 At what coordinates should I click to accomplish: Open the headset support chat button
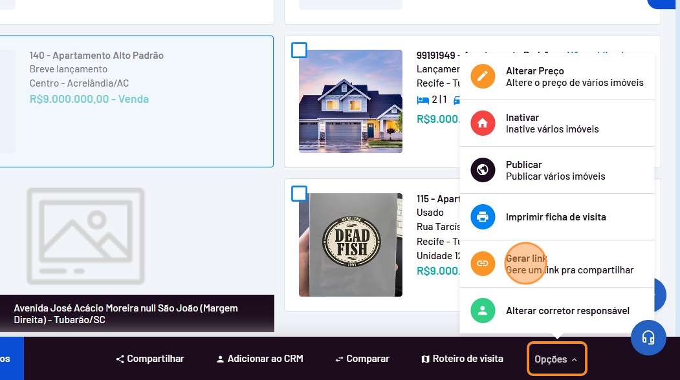[x=648, y=337]
